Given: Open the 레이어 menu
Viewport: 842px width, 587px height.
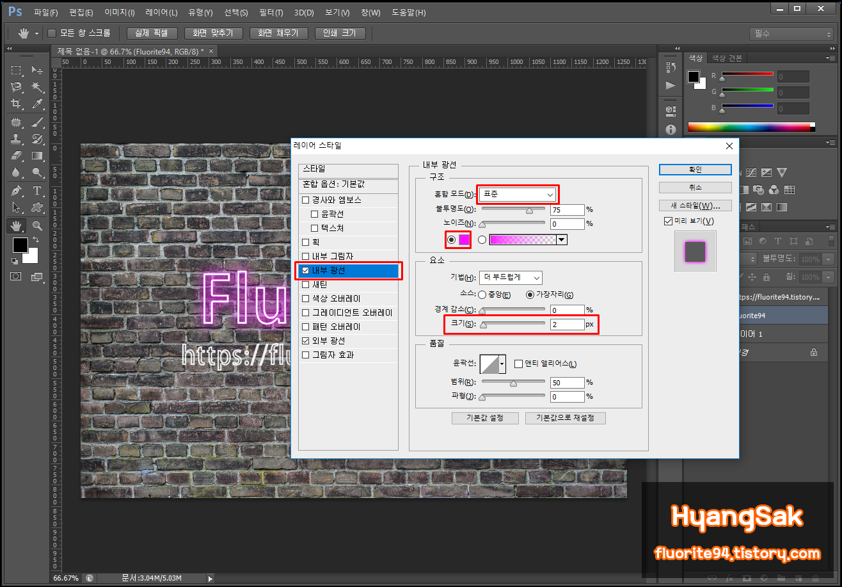Looking at the screenshot, I should [x=161, y=13].
